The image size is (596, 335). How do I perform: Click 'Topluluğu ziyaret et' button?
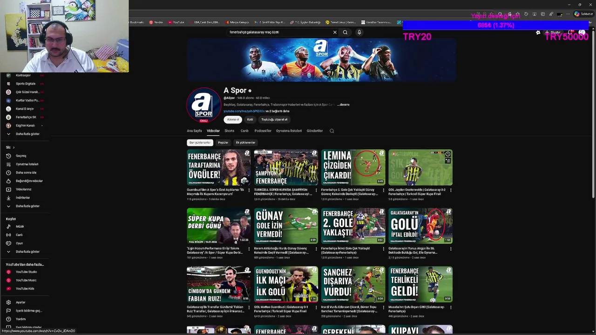(x=274, y=120)
